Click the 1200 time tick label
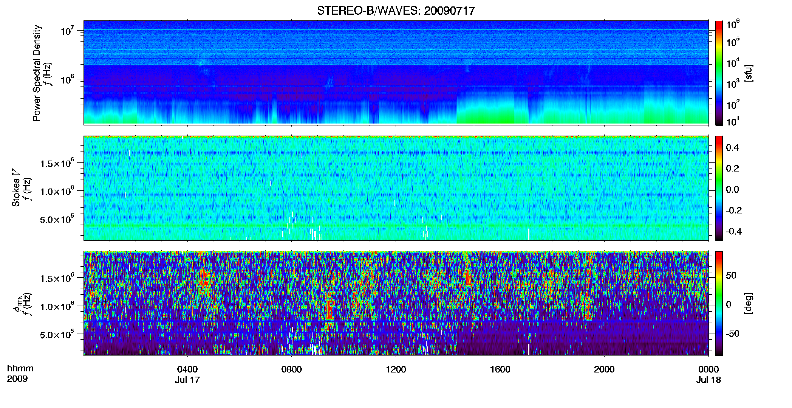792x408 pixels. (396, 369)
